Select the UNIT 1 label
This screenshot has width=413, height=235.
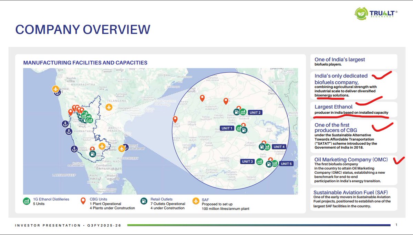point(227,128)
